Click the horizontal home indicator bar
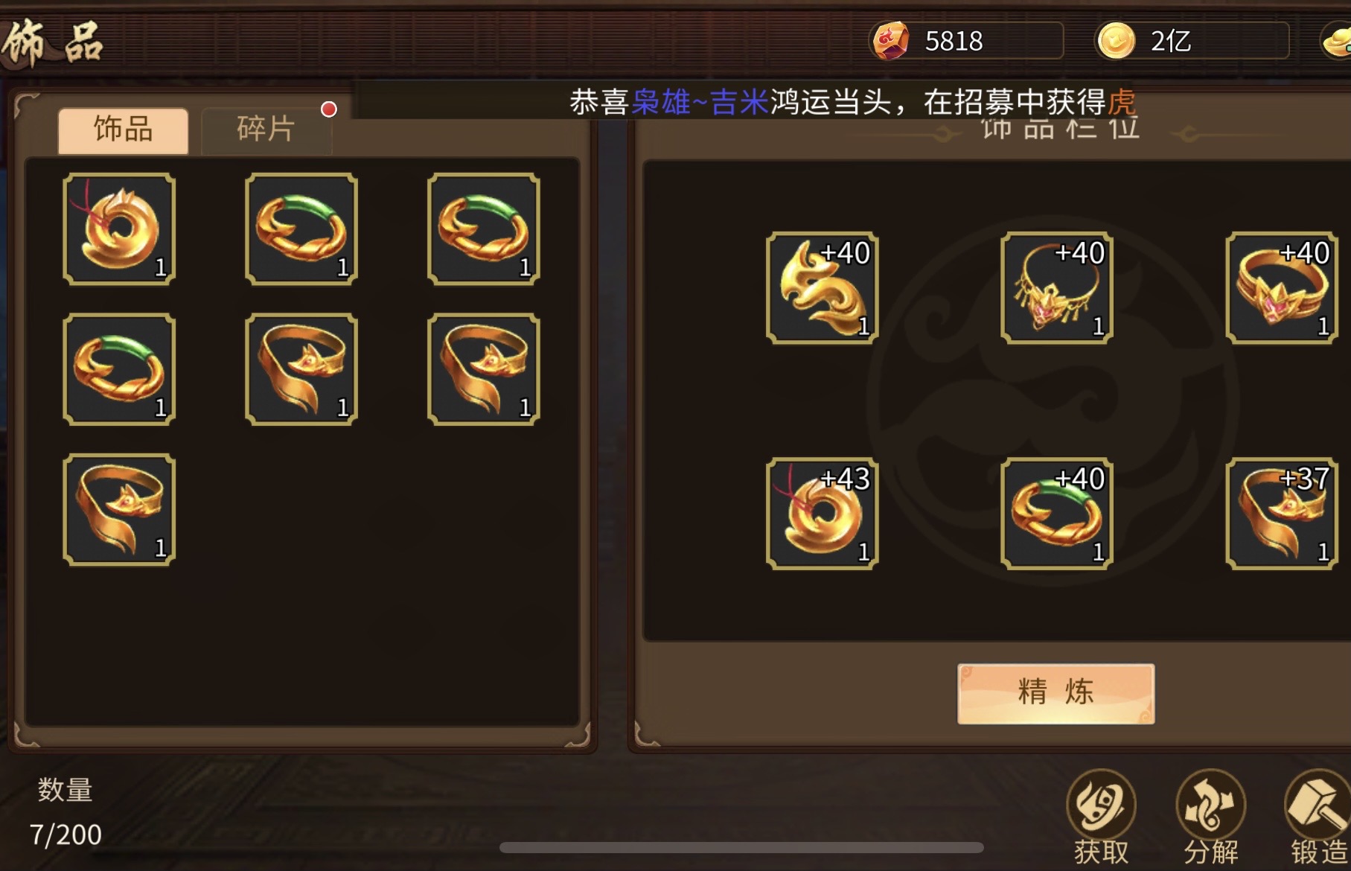 (x=741, y=847)
